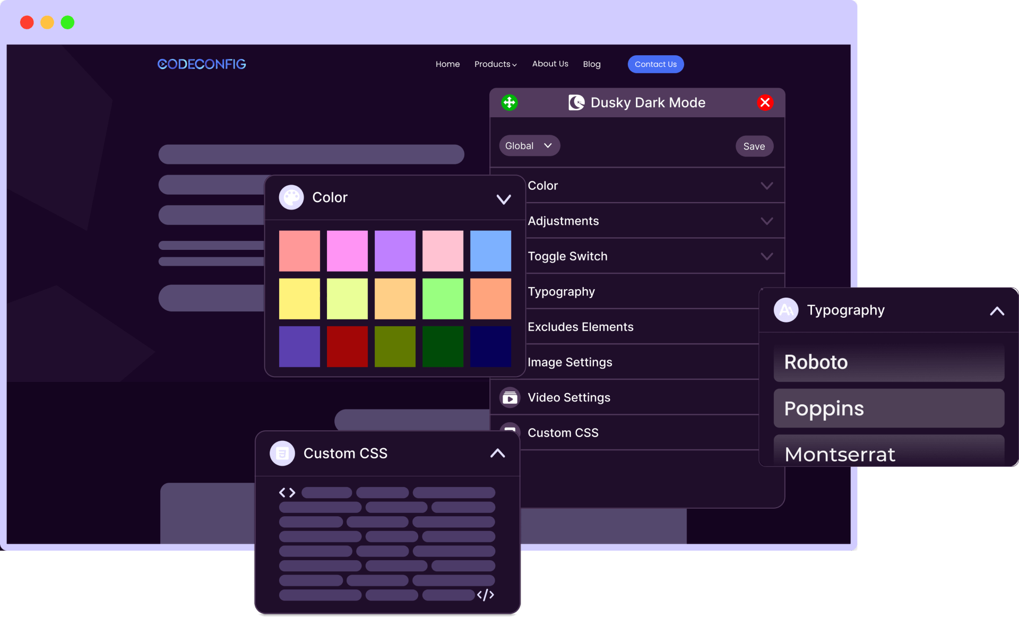
Task: Pick the bright yellow color swatch
Action: pyautogui.click(x=299, y=299)
